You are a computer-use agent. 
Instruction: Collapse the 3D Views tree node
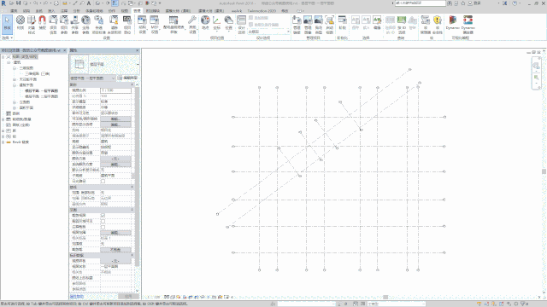pyautogui.click(x=15, y=68)
